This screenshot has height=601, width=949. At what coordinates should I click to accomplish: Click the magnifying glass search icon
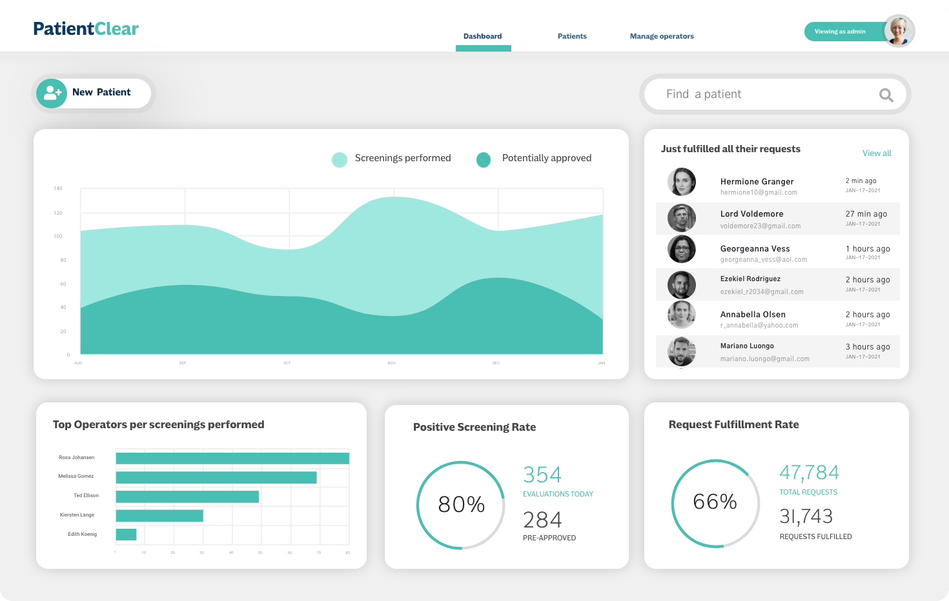pyautogui.click(x=886, y=95)
